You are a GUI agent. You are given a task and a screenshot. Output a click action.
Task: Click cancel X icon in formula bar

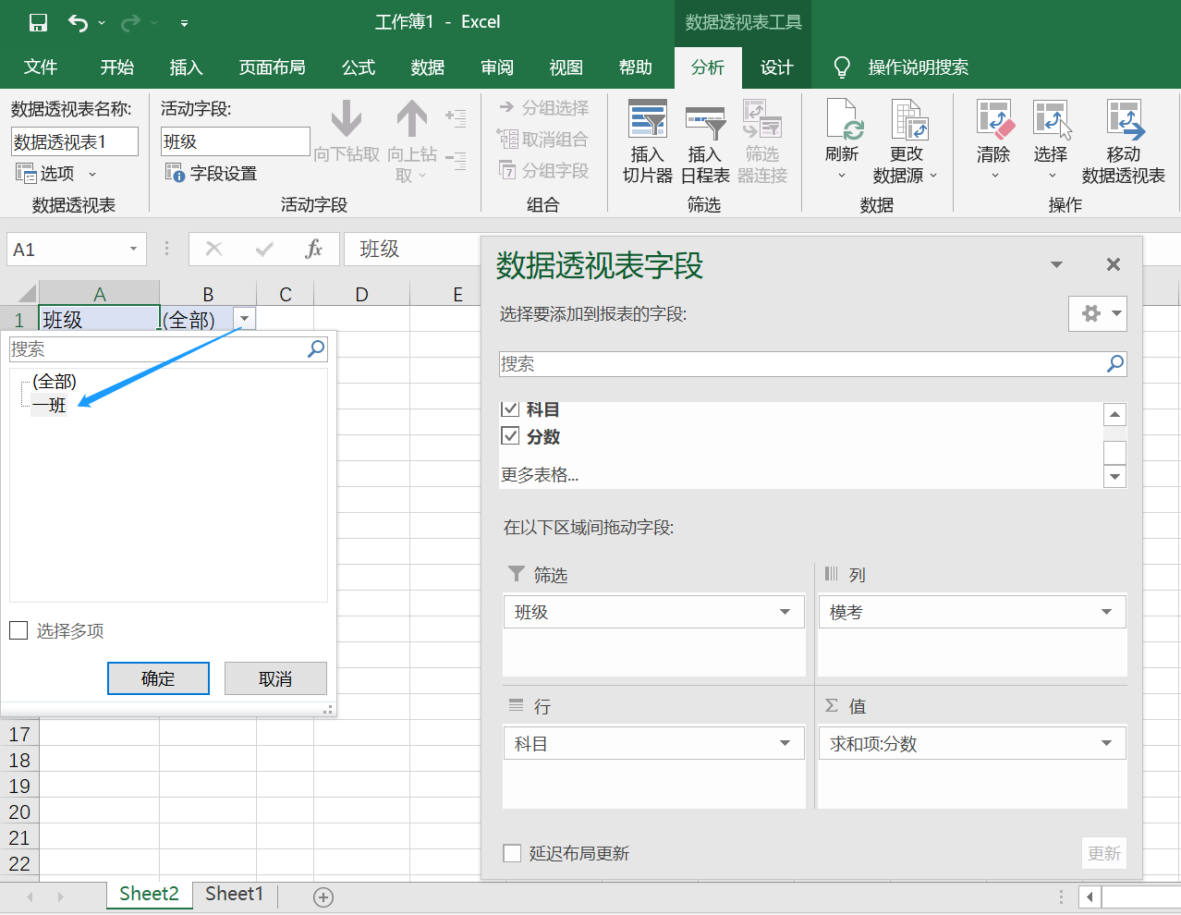[213, 249]
